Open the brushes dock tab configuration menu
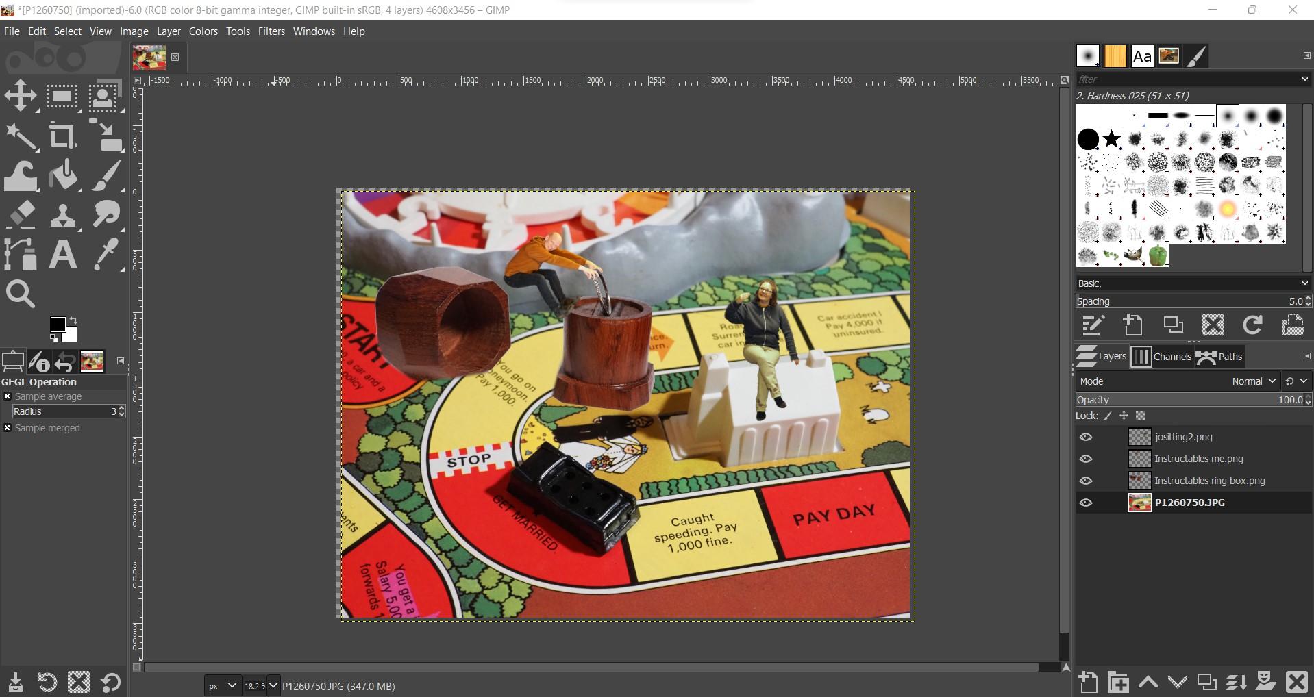The image size is (1314, 697). tap(1306, 55)
